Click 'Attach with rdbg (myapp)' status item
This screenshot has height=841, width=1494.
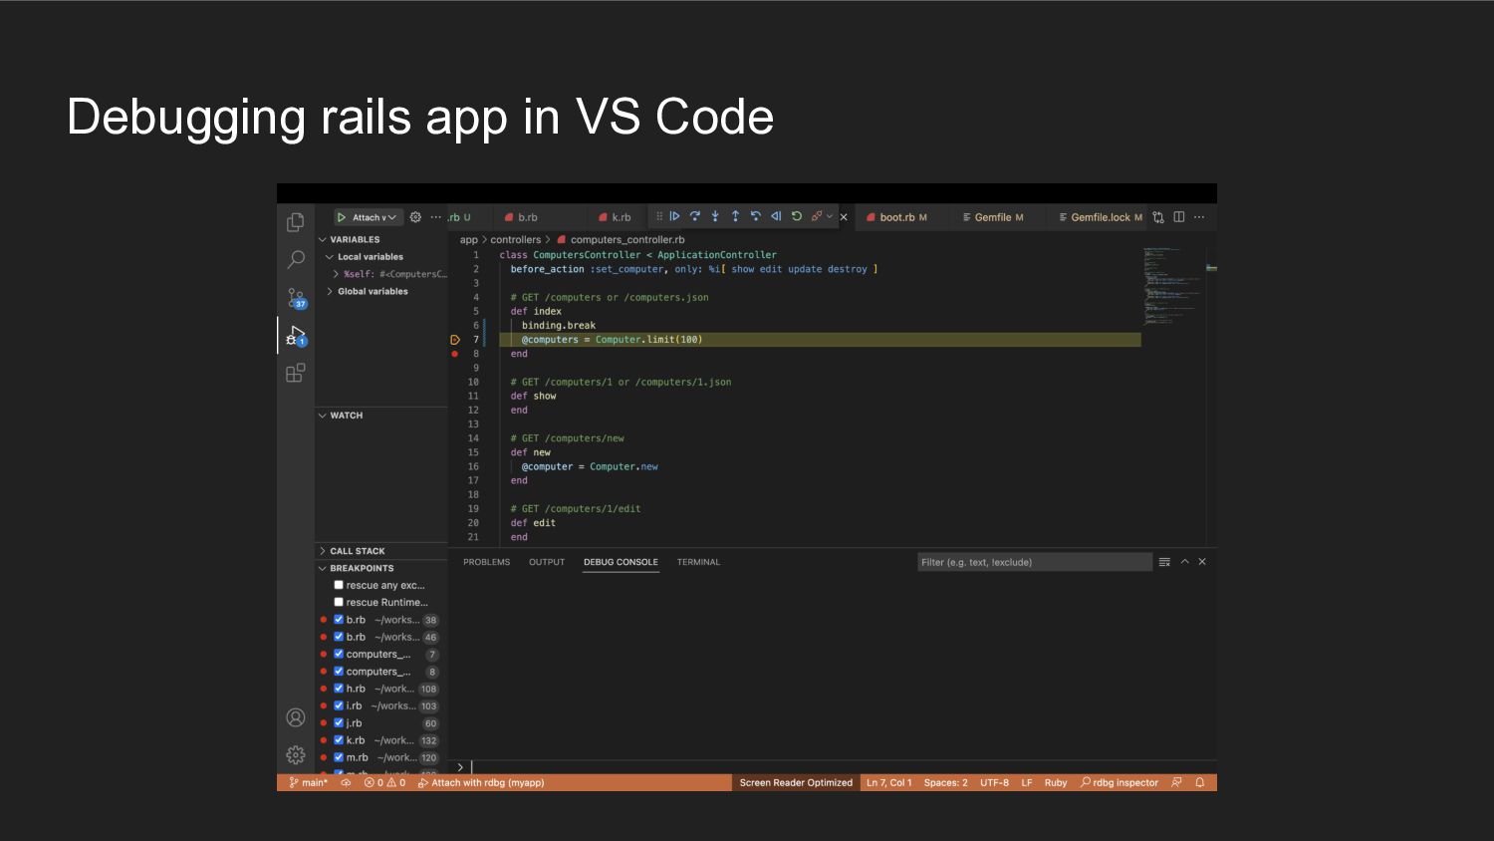[x=481, y=783]
